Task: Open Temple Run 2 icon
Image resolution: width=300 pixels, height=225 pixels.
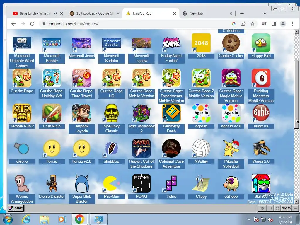Action: (x=22, y=113)
